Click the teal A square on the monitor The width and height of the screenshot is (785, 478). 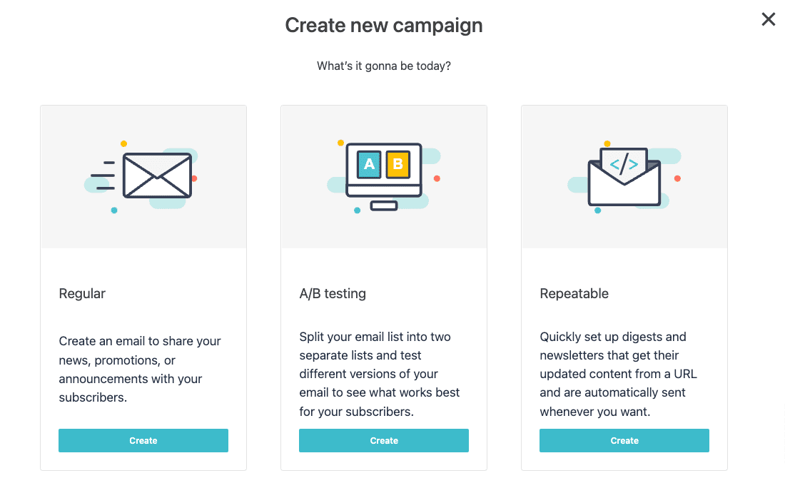point(370,164)
